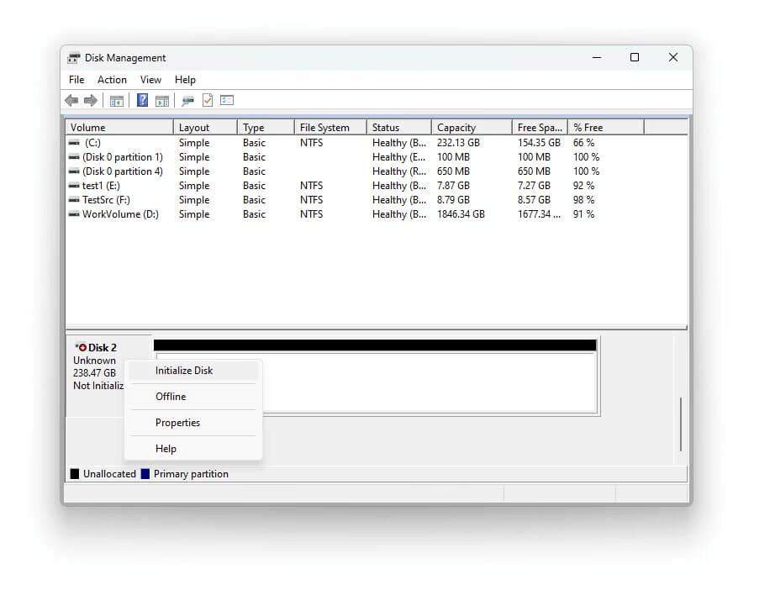Click the drive icon of test1 (E:)
Screen dimensions: 775x590
pyautogui.click(x=74, y=186)
